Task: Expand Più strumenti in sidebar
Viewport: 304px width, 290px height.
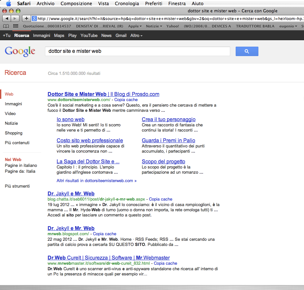Action: click(17, 186)
